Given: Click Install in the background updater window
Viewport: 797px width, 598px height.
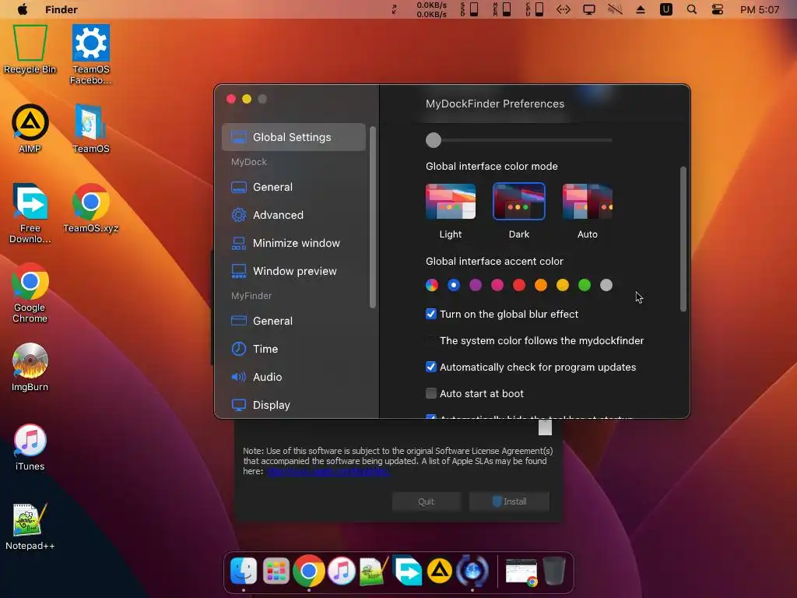Looking at the screenshot, I should pos(509,501).
